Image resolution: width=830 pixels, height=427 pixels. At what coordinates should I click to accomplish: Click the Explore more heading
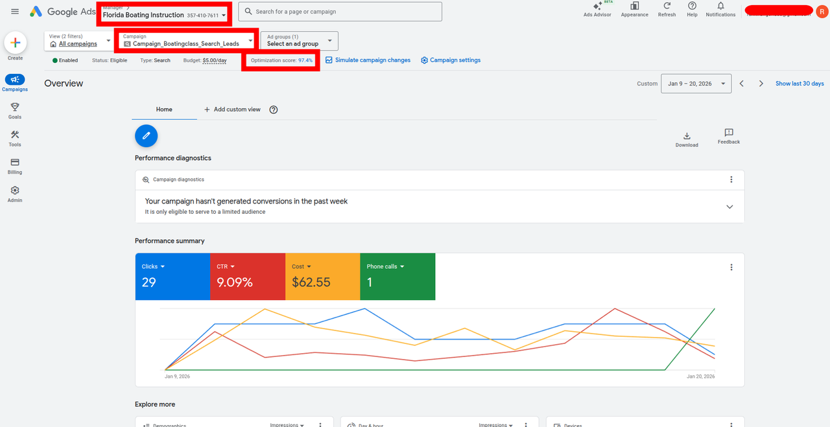[x=155, y=404]
